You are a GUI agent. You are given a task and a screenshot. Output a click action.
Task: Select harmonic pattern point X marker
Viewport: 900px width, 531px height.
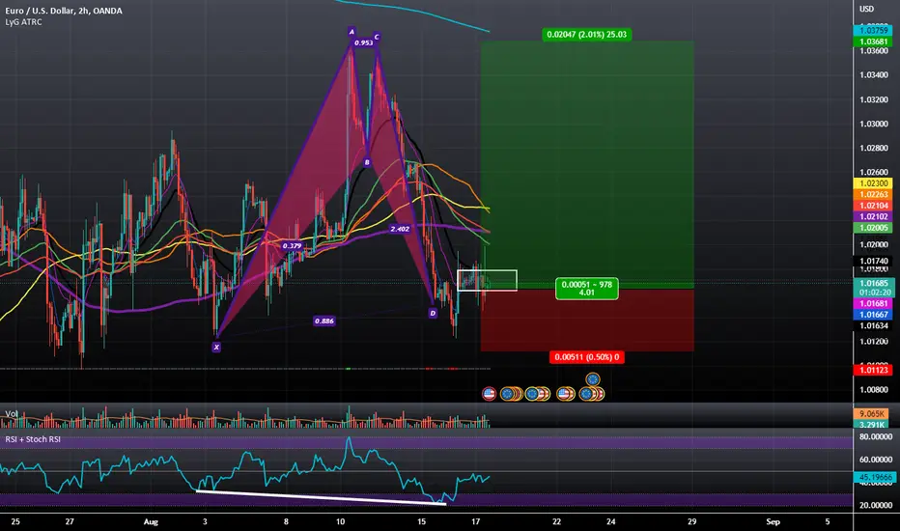coord(216,348)
